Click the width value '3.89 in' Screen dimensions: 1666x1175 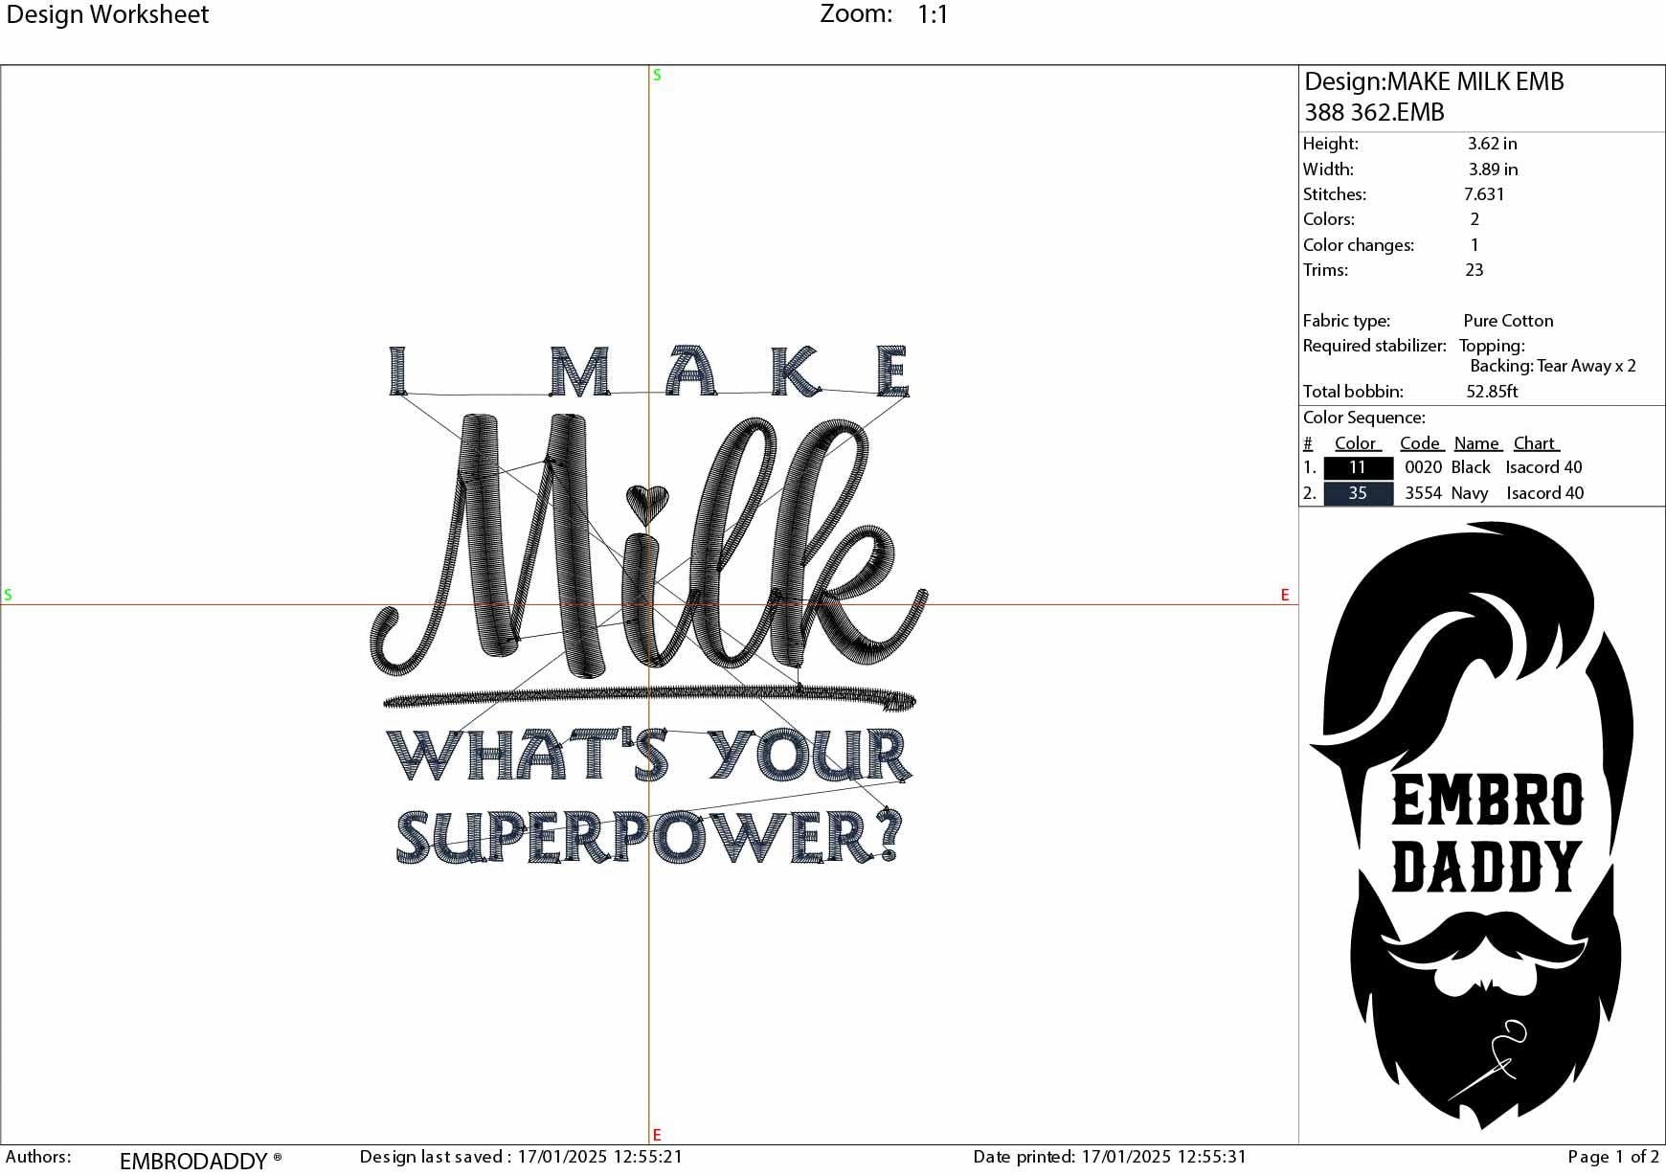1493,169
